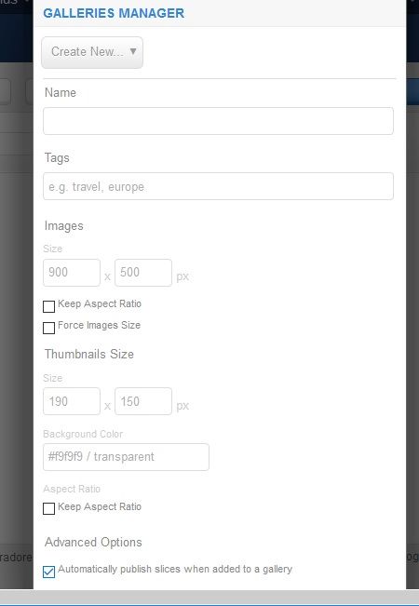Viewport: 419px width, 606px height.
Task: Click the Galleries Manager heading
Action: click(114, 13)
